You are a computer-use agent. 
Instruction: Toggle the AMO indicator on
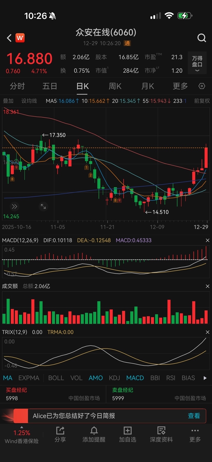point(96,378)
